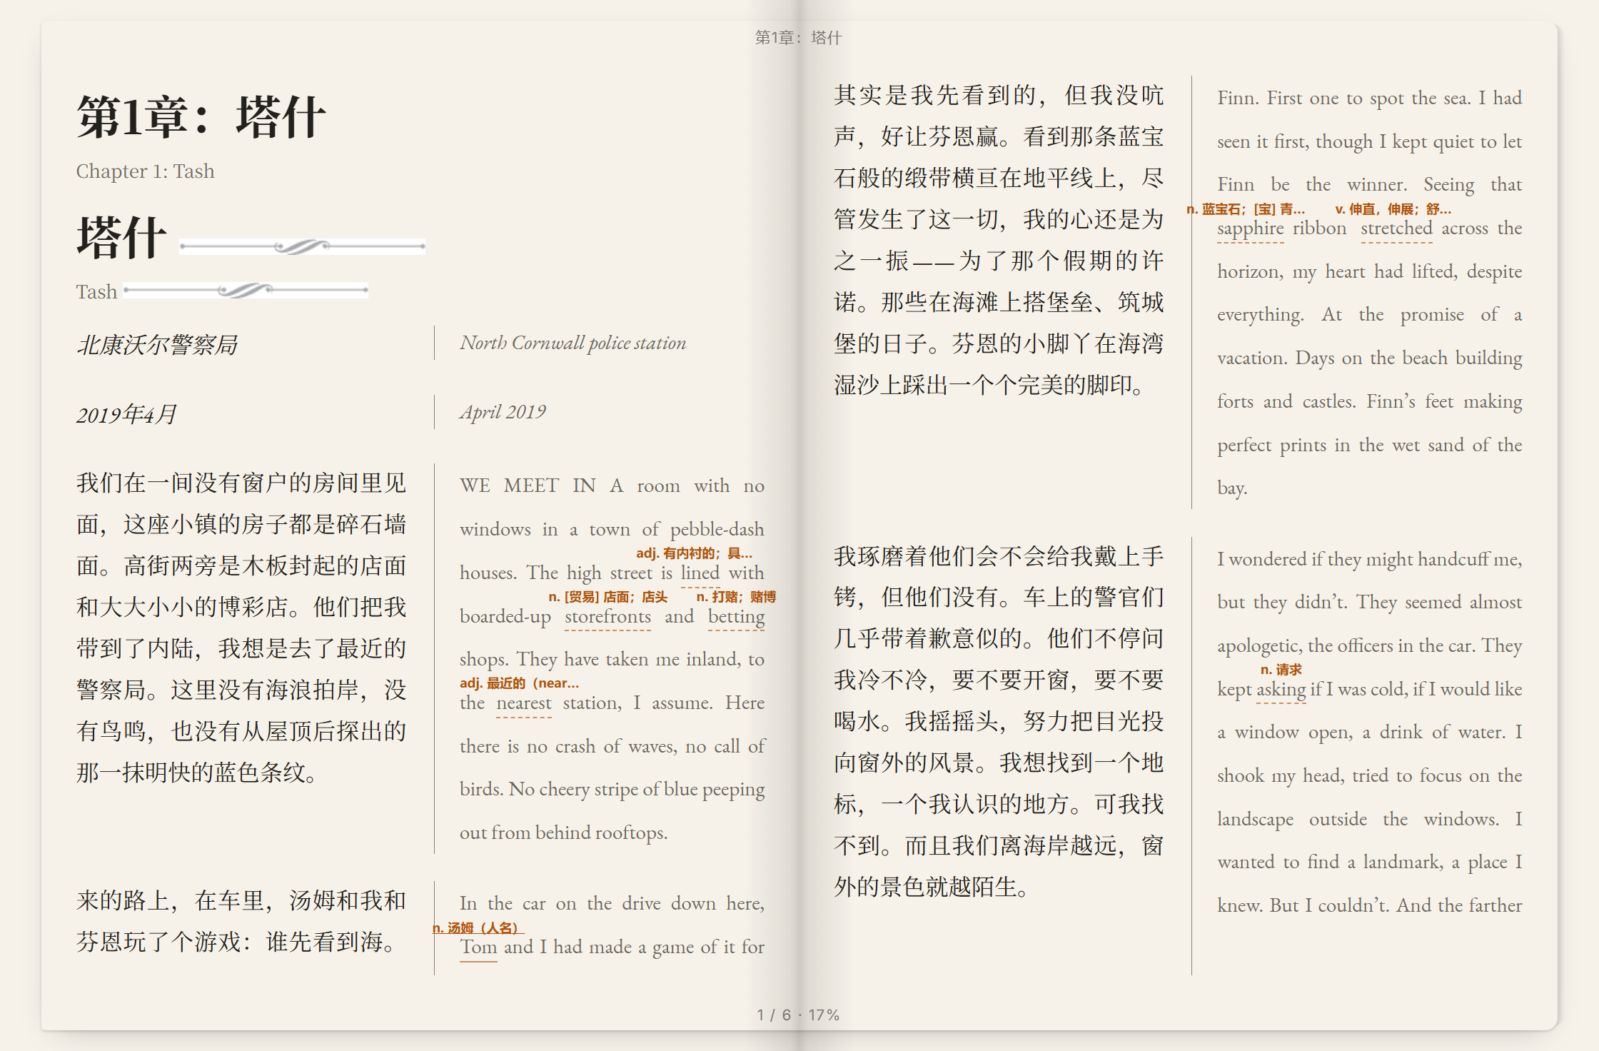The image size is (1599, 1051).
Task: Click the Chinese paragraph starting '我琢磨着他们'
Action: (x=999, y=721)
